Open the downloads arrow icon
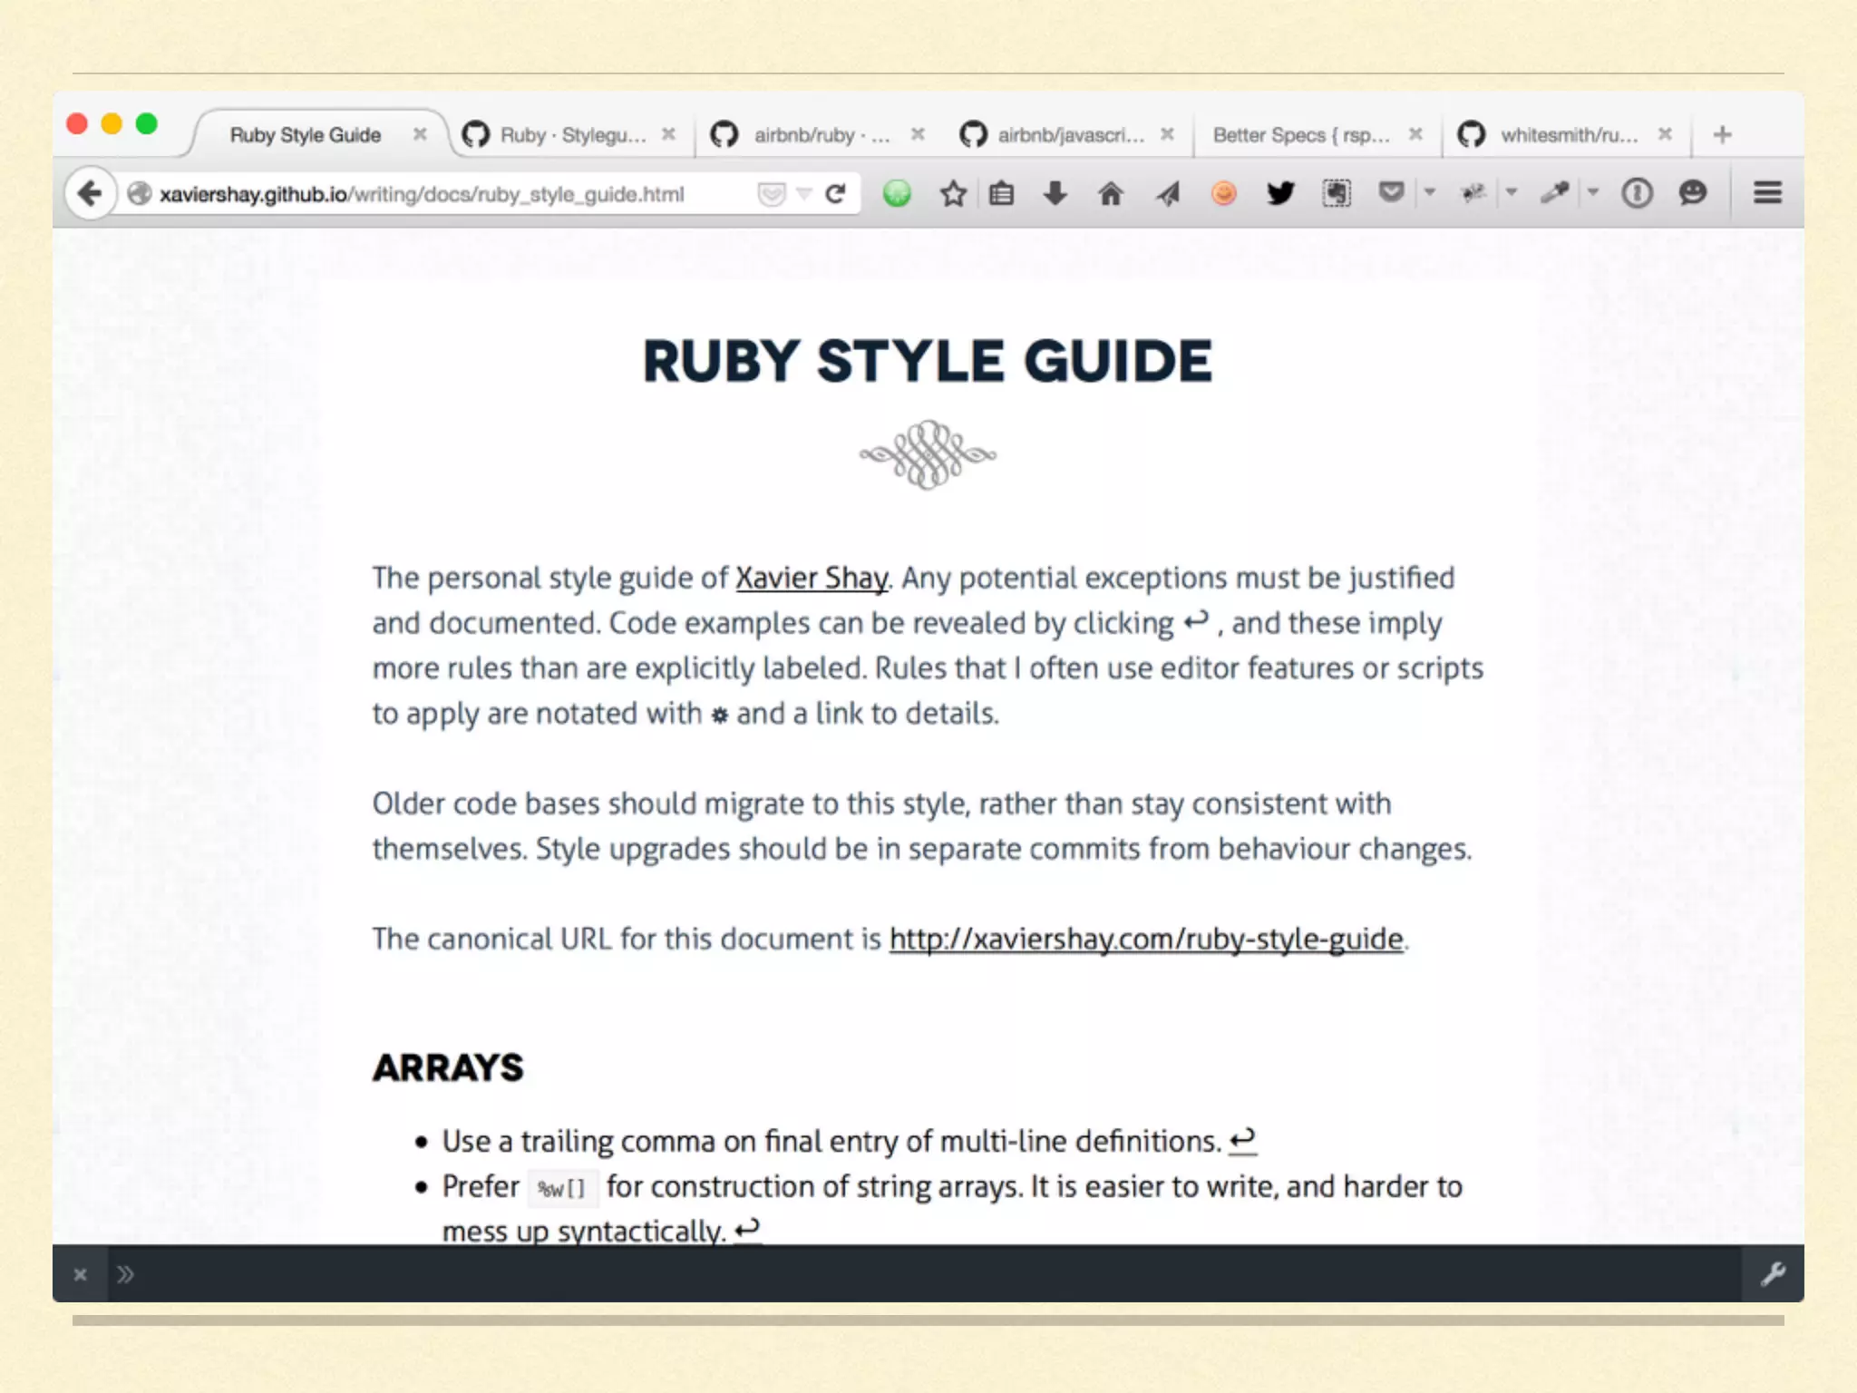Screen dimensions: 1857x1393 [1055, 193]
